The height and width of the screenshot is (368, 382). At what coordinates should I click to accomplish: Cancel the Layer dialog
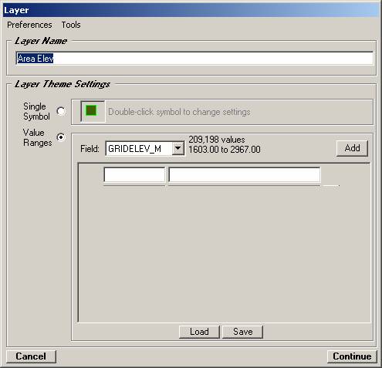click(x=31, y=356)
